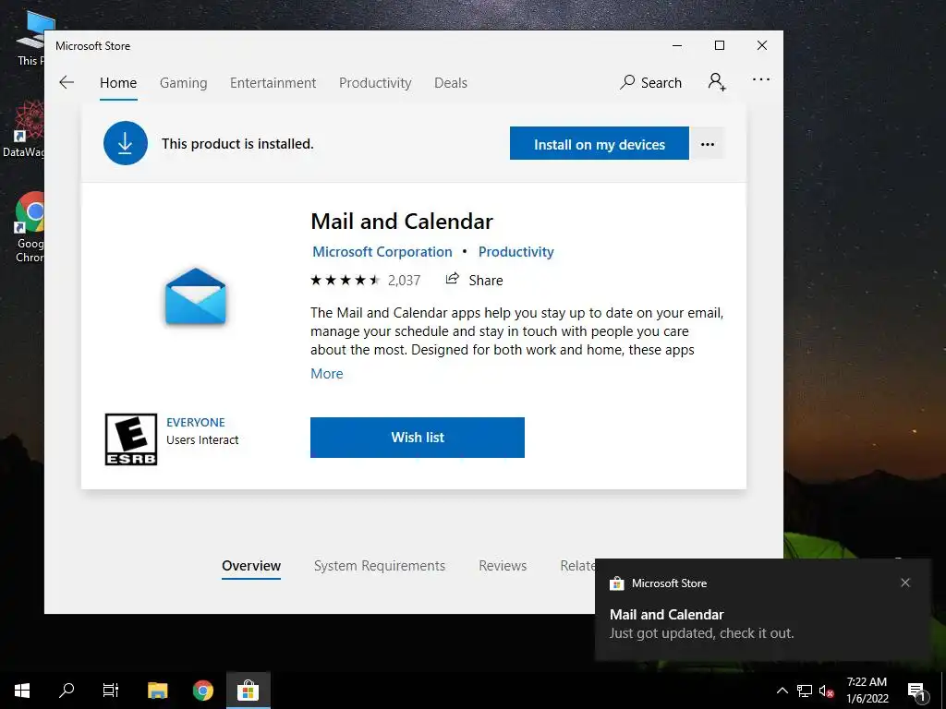946x709 pixels.
Task: Open the Deals tab
Action: click(x=451, y=82)
